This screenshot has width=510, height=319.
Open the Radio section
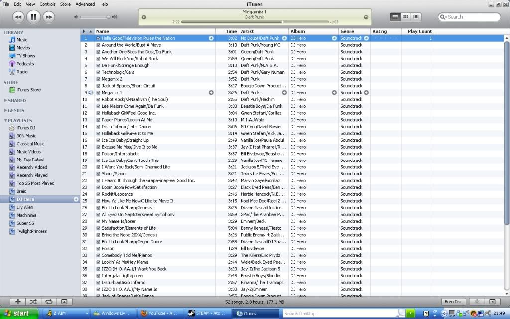pos(22,72)
